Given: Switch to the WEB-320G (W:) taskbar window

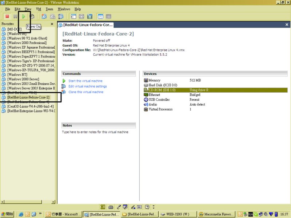Looking at the screenshot, I should click(178, 214).
